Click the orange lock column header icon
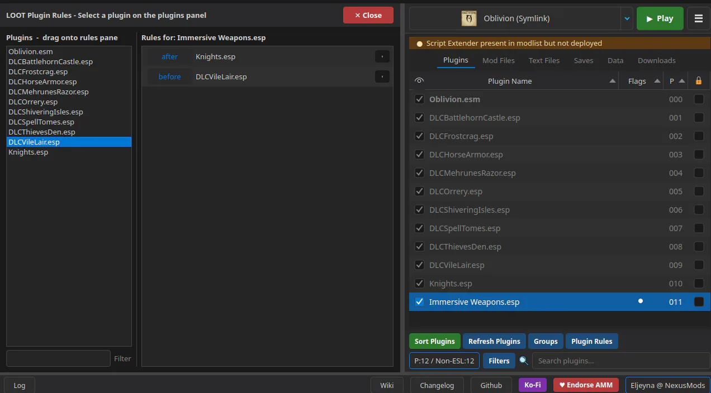This screenshot has height=393, width=711. [x=699, y=81]
